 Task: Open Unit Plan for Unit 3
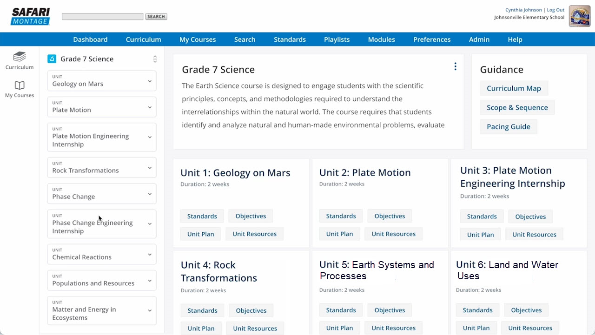pyautogui.click(x=480, y=234)
